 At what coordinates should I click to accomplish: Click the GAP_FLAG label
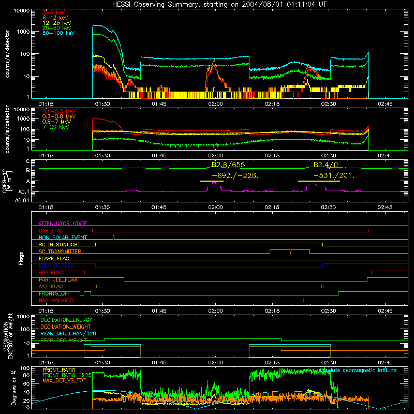(x=51, y=230)
